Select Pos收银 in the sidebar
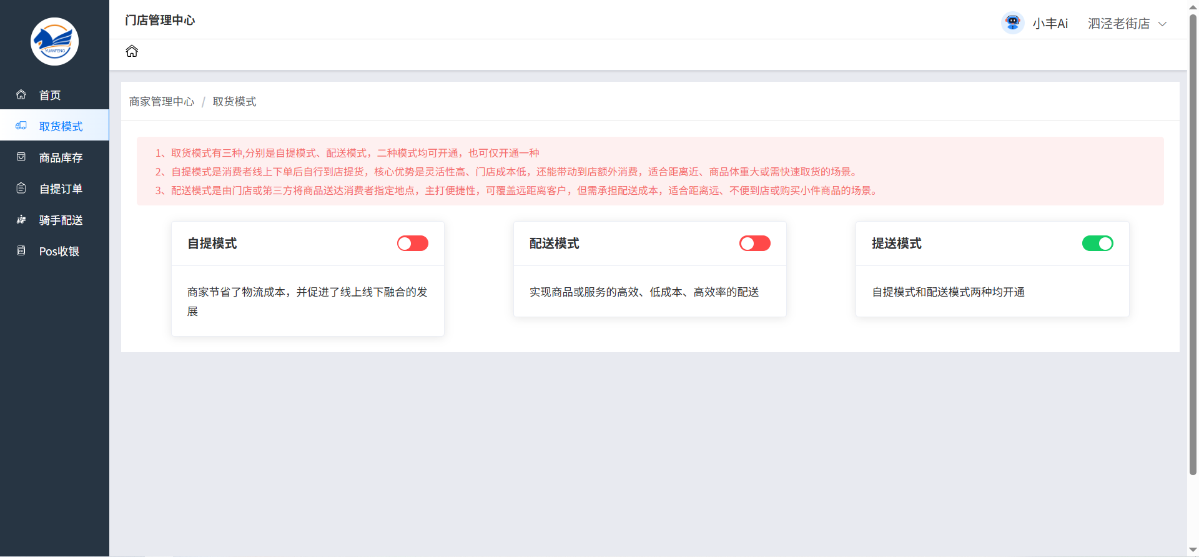 coord(59,252)
